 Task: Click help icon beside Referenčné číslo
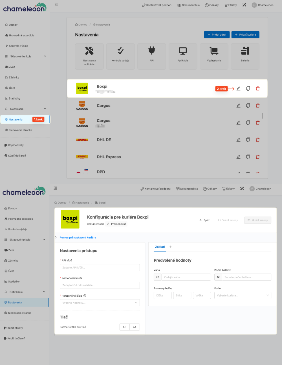(x=85, y=296)
